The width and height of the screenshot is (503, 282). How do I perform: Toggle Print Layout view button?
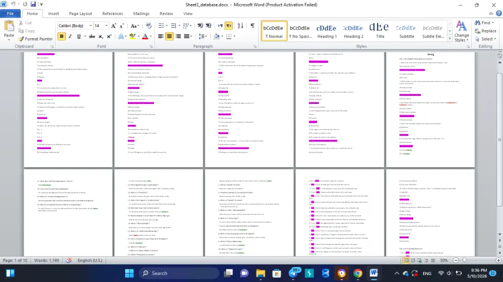406,260
